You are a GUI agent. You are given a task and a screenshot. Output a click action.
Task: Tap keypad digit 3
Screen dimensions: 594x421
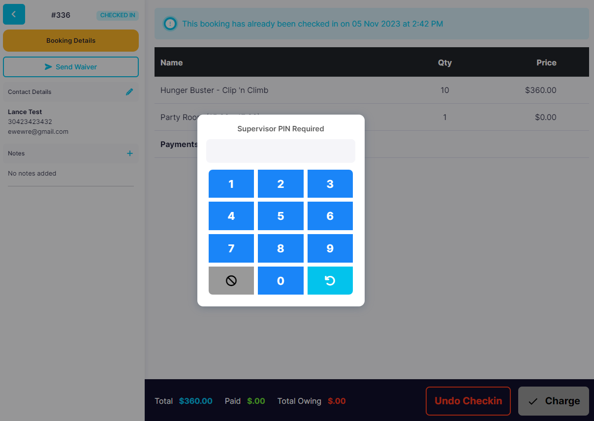point(330,184)
